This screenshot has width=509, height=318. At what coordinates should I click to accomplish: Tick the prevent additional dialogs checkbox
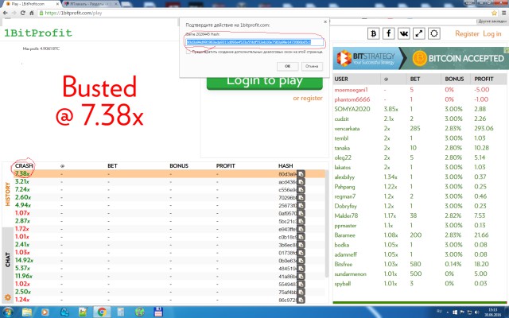188,52
